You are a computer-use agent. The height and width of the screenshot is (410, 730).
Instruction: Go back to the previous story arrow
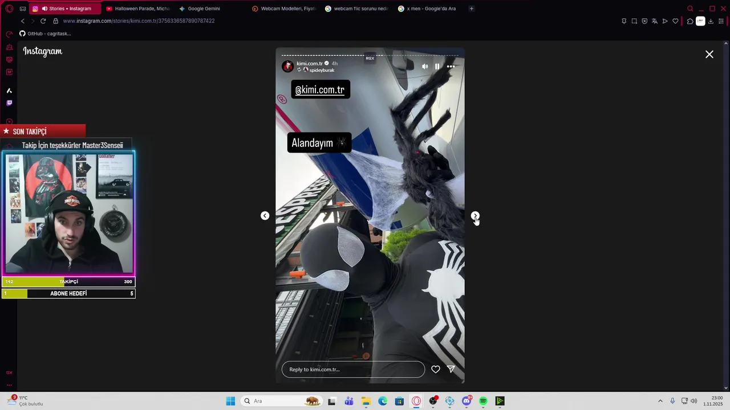click(x=265, y=216)
